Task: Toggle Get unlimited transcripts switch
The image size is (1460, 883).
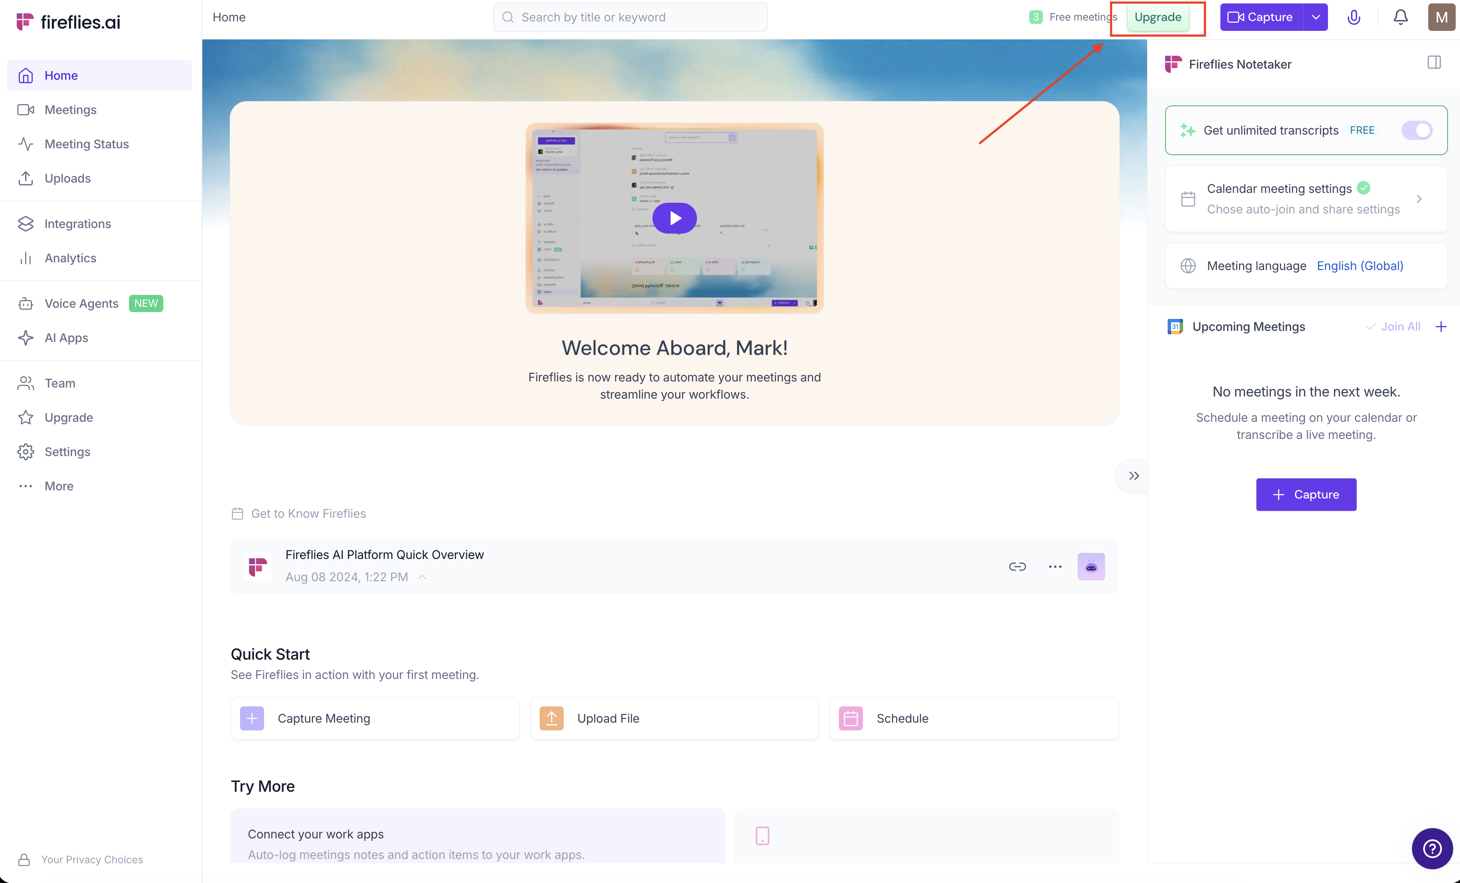Action: [1416, 130]
